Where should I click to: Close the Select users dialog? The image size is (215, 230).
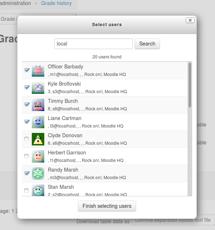190,20
